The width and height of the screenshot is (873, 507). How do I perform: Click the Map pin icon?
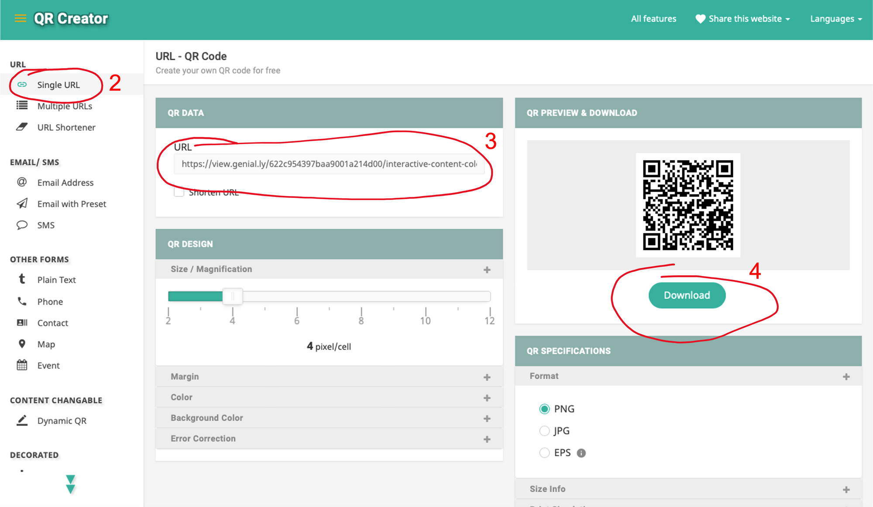(x=22, y=344)
